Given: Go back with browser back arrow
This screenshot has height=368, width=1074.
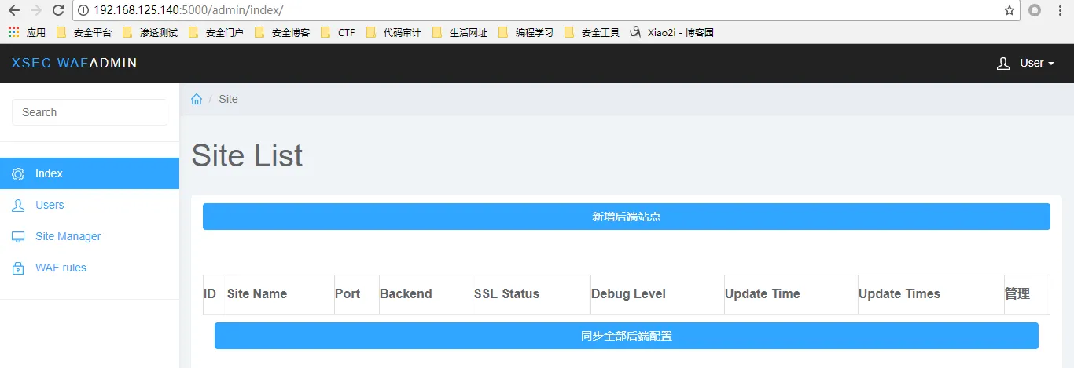Looking at the screenshot, I should tap(13, 10).
